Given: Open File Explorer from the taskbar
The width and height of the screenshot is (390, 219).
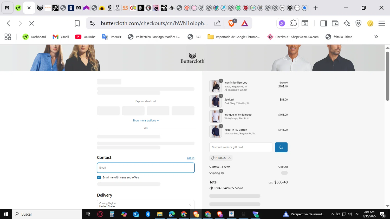Looking at the screenshot, I should 160,214.
